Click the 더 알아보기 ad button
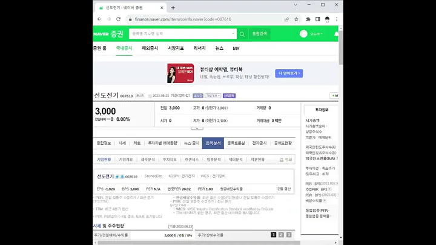This screenshot has height=245, width=436. [289, 73]
